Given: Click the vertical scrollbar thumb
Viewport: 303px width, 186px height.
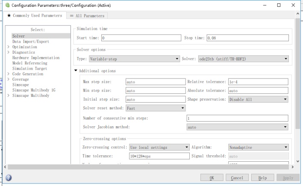Looking at the screenshot, I should pyautogui.click(x=298, y=74).
